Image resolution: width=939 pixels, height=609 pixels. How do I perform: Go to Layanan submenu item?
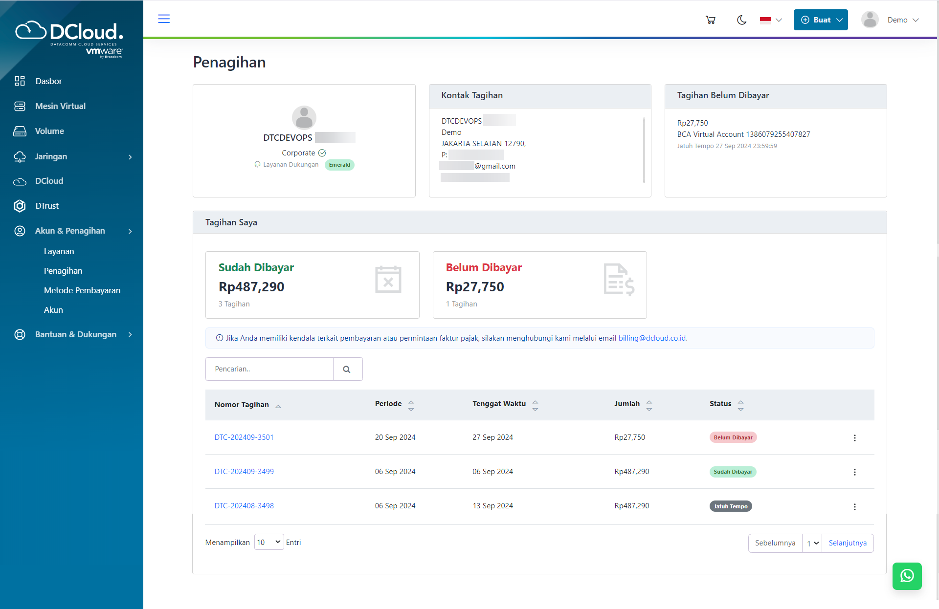59,251
